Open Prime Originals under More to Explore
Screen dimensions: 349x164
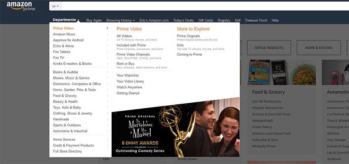point(188,36)
